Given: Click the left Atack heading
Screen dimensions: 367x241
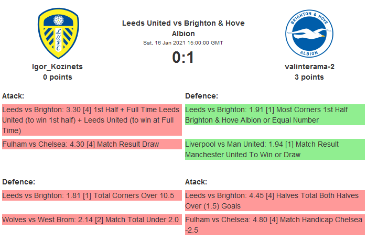Looking at the screenshot, I should point(13,96).
